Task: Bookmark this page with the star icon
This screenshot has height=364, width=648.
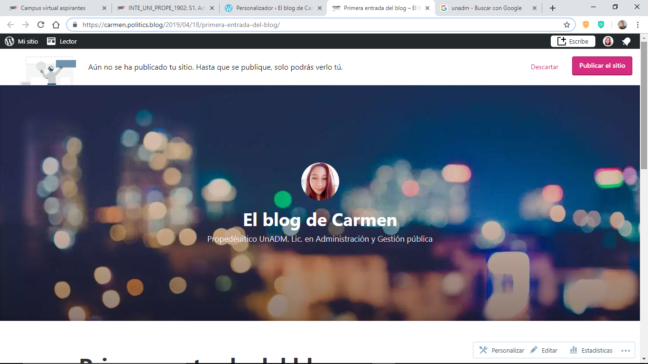Action: (x=566, y=25)
